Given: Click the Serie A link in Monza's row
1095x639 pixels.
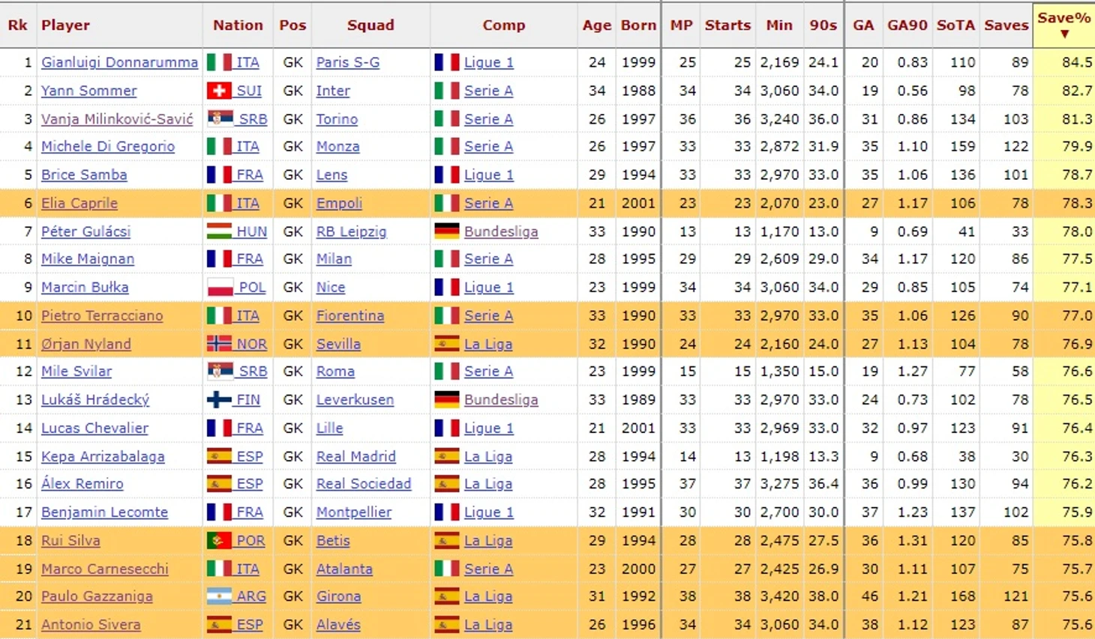Looking at the screenshot, I should 488,146.
